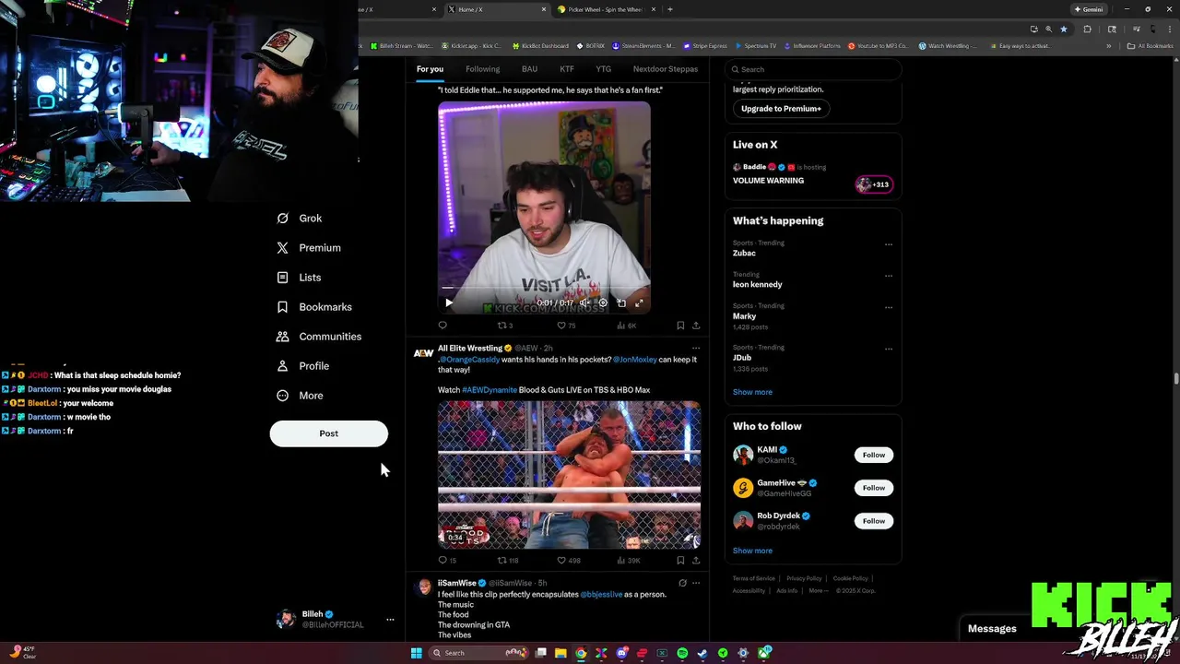
Task: Follow GameHive
Action: [873, 488]
